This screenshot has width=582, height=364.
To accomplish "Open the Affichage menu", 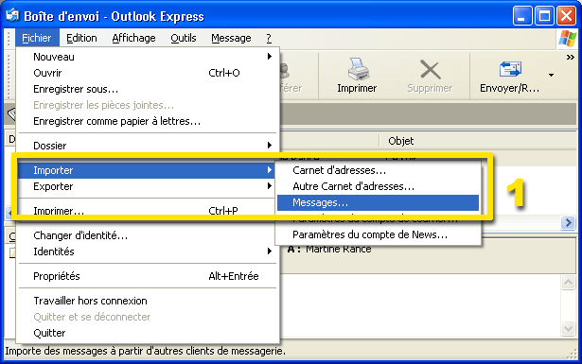I will (x=134, y=38).
